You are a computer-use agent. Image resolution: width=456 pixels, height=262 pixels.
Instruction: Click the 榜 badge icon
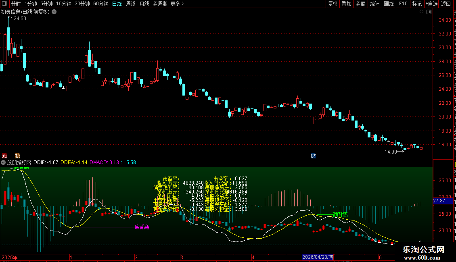[17, 156]
